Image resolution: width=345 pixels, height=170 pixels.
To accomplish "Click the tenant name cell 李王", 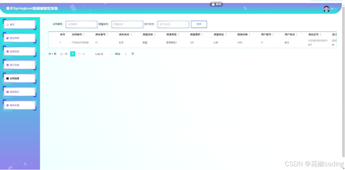I will point(287,43).
